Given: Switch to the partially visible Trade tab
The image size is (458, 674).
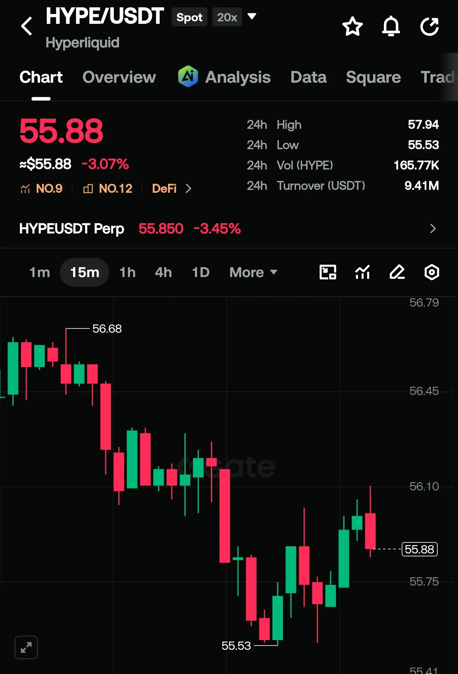Looking at the screenshot, I should (439, 77).
